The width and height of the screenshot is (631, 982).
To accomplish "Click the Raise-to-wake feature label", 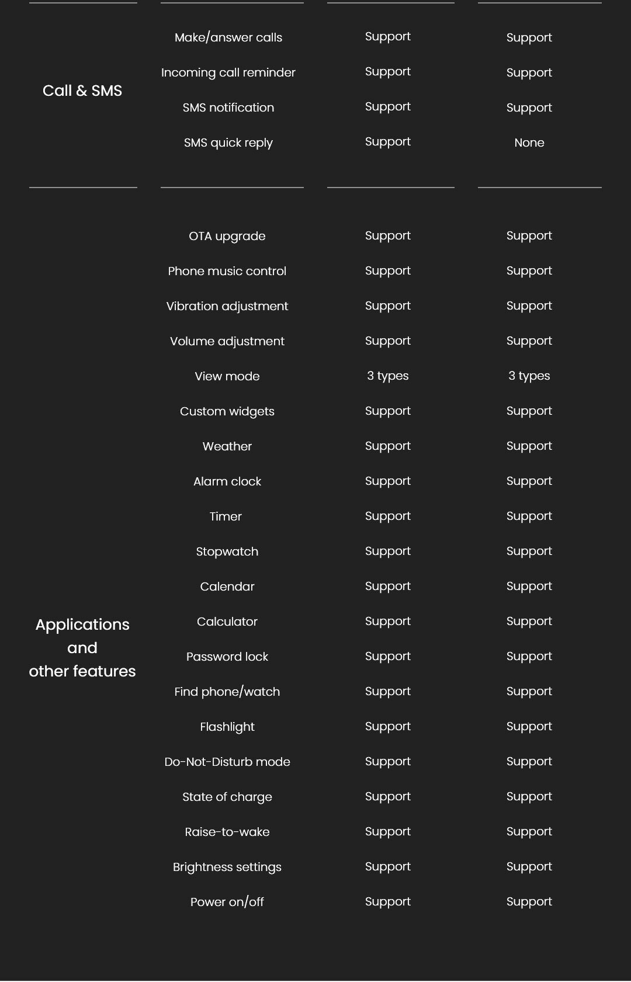I will pyautogui.click(x=227, y=832).
